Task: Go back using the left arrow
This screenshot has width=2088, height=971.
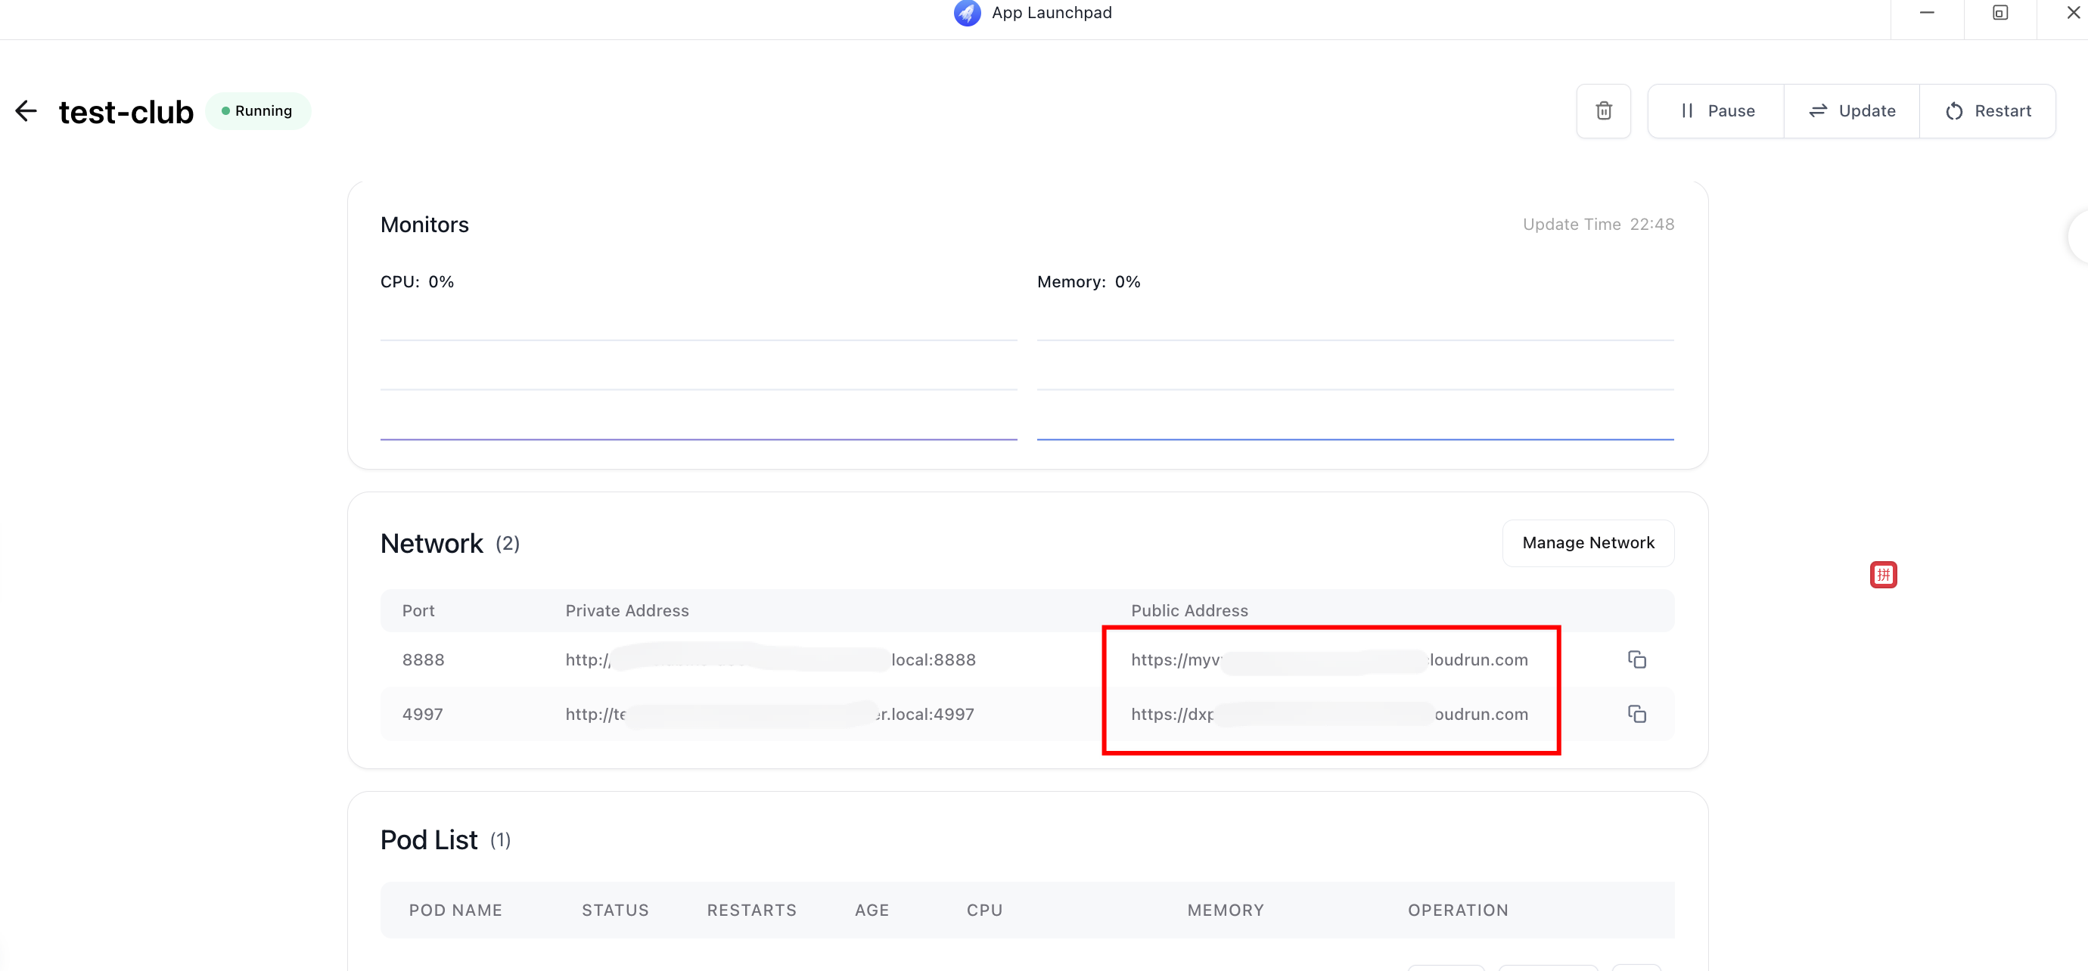Action: click(26, 111)
